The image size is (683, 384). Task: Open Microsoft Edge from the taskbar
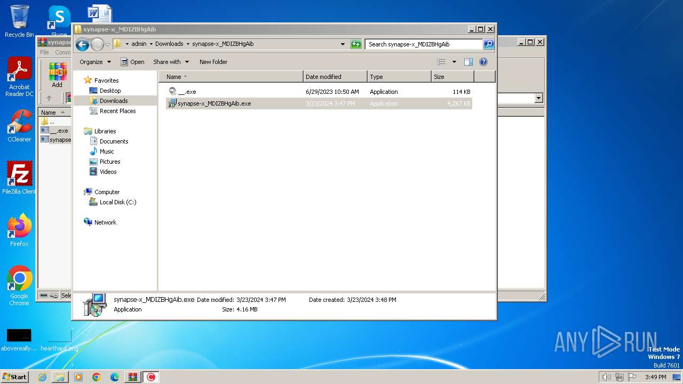tap(115, 377)
